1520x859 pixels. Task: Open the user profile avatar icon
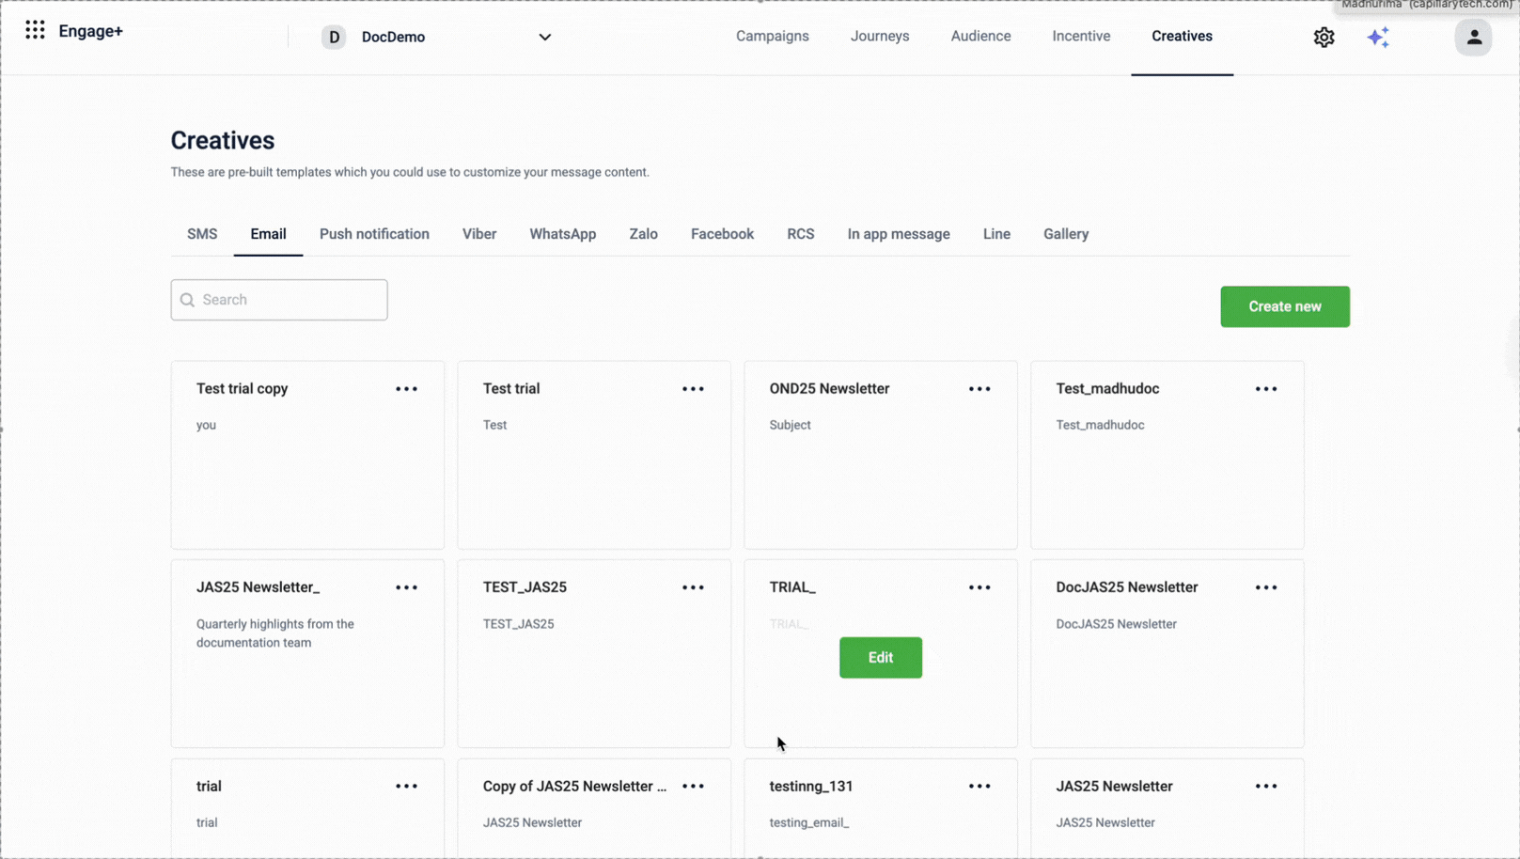pyautogui.click(x=1473, y=38)
